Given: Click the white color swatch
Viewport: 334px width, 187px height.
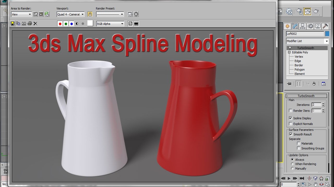Looking at the screenshot, I should [x=90, y=23].
